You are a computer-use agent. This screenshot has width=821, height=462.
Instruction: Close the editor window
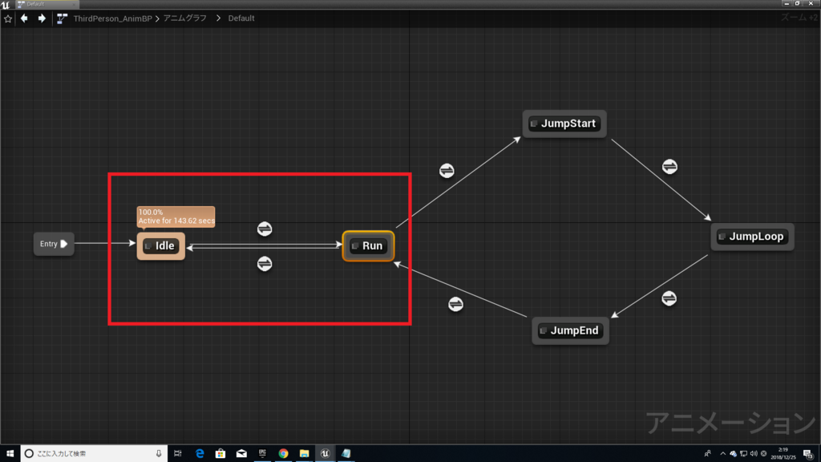pos(811,4)
